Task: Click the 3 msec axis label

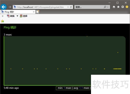Action: [8, 35]
